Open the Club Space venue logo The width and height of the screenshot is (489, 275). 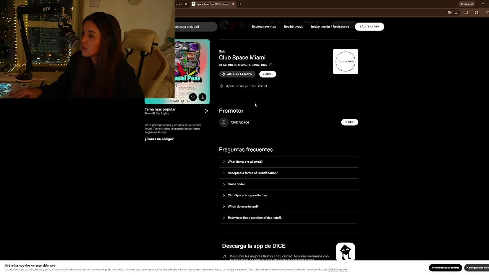coord(345,61)
